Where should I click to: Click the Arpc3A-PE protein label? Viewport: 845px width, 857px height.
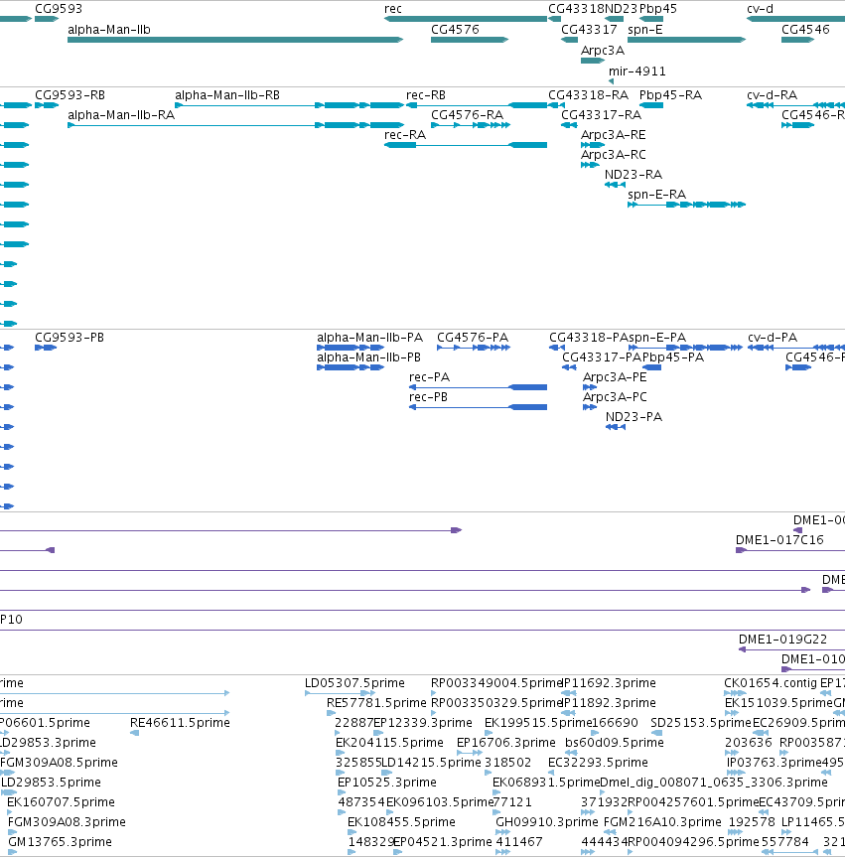pyautogui.click(x=615, y=377)
